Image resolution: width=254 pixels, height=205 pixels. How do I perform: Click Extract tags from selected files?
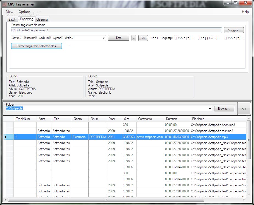(37, 46)
